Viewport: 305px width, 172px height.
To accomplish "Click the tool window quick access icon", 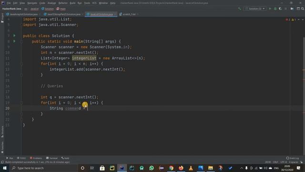I will 2,162.
